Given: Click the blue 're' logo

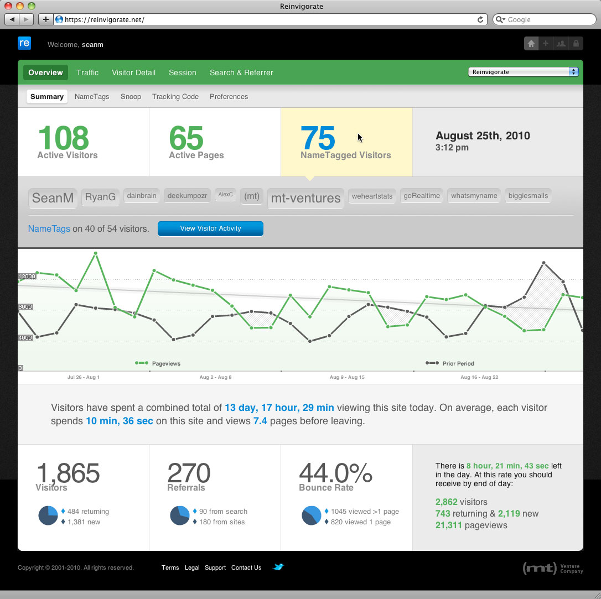Looking at the screenshot, I should click(24, 43).
